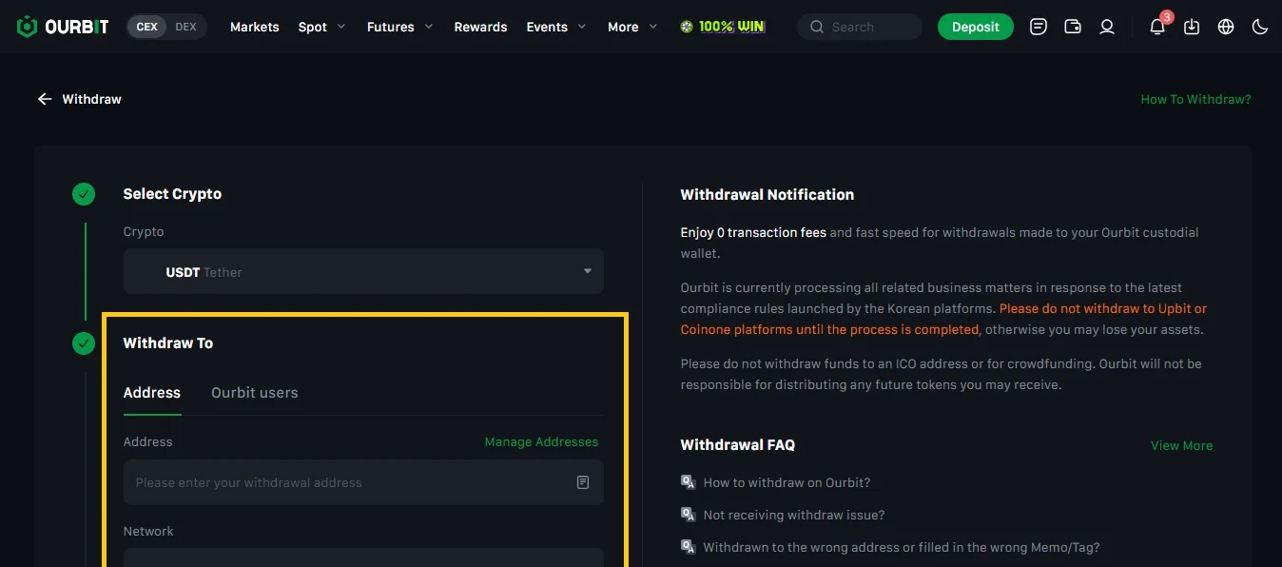The image size is (1282, 567).
Task: Go back using Withdraw arrow
Action: pyautogui.click(x=45, y=99)
